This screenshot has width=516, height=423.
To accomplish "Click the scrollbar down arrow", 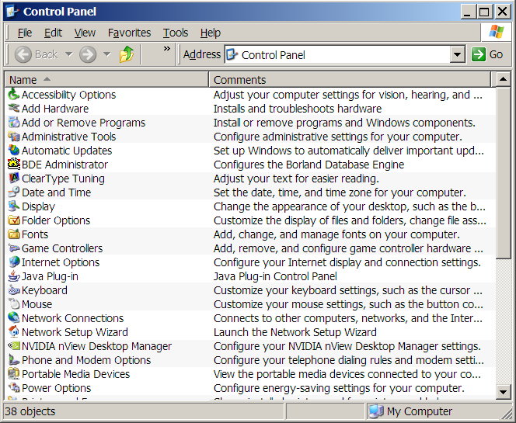I will (503, 391).
